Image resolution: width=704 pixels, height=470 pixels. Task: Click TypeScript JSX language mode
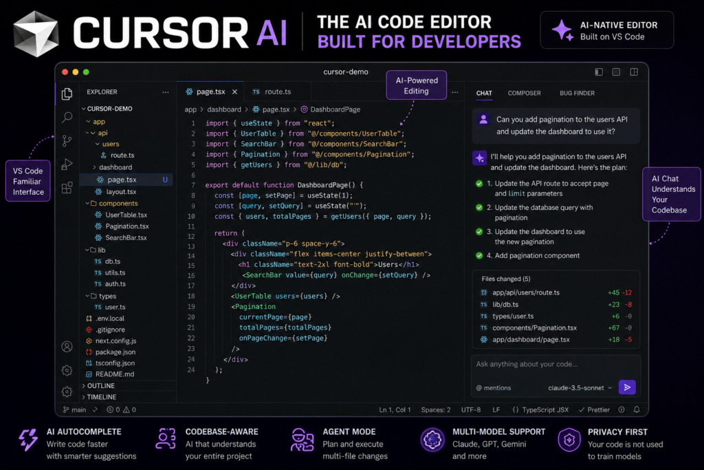(540, 410)
